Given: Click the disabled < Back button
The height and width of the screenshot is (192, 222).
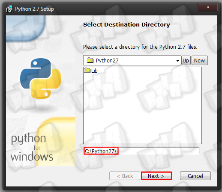Looking at the screenshot, I should point(125,176).
